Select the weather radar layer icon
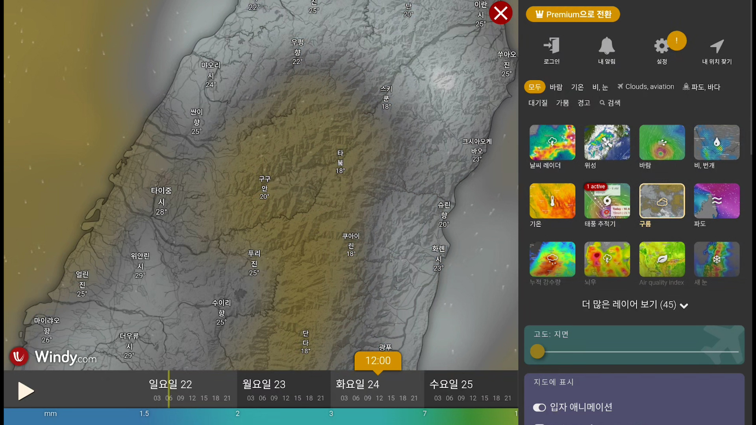This screenshot has height=425, width=756. pos(552,142)
